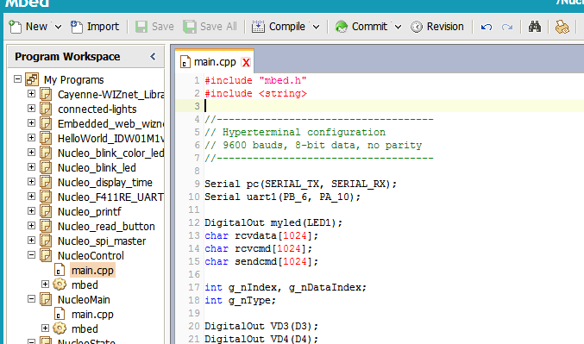Compile the current program
The width and height of the screenshot is (584, 344).
click(279, 27)
